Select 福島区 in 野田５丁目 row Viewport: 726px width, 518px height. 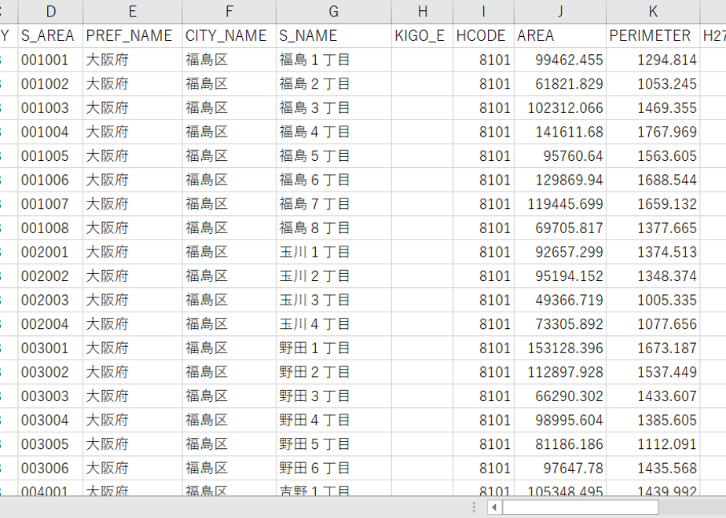click(x=229, y=444)
